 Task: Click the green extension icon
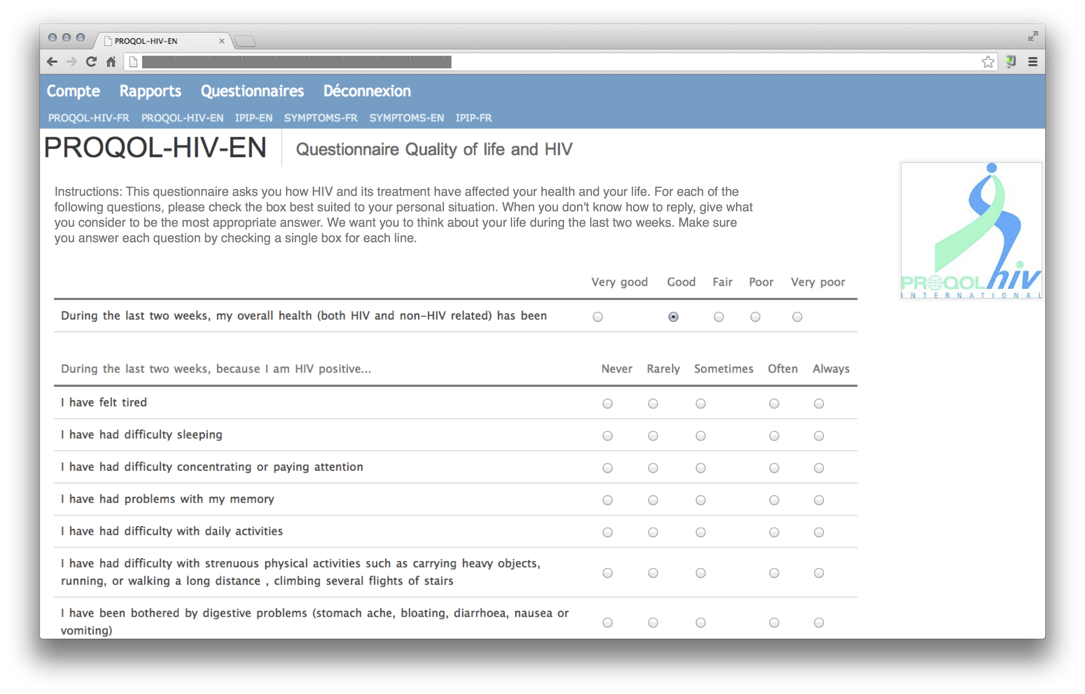point(1011,62)
